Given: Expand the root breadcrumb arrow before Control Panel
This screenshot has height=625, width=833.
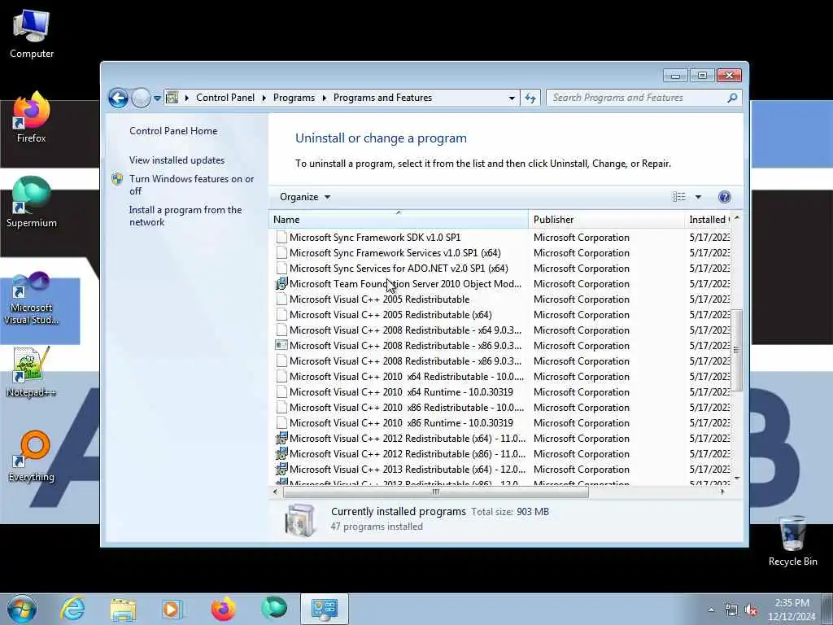Looking at the screenshot, I should pos(186,98).
